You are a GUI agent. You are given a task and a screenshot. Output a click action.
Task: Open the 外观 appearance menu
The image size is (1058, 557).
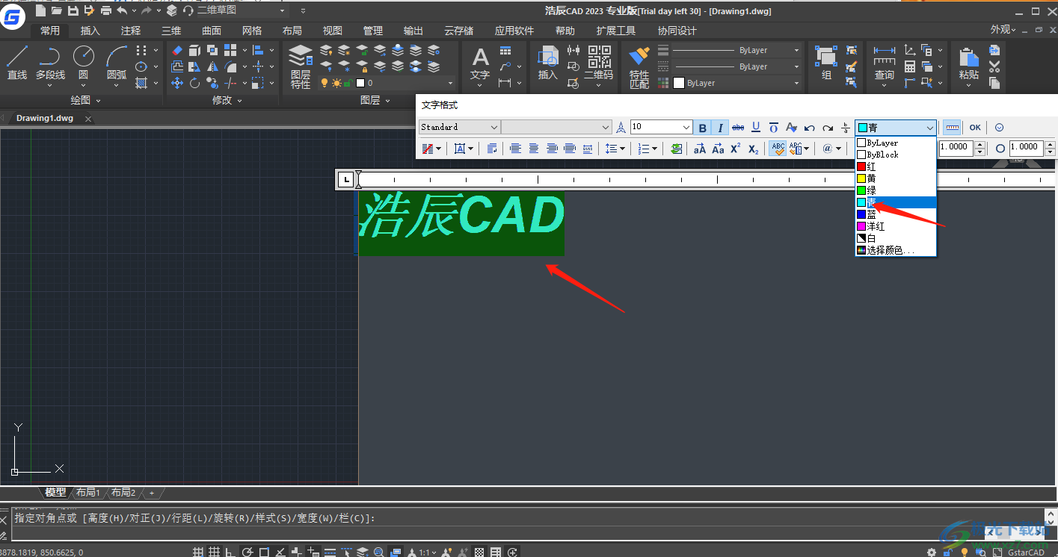point(1003,30)
